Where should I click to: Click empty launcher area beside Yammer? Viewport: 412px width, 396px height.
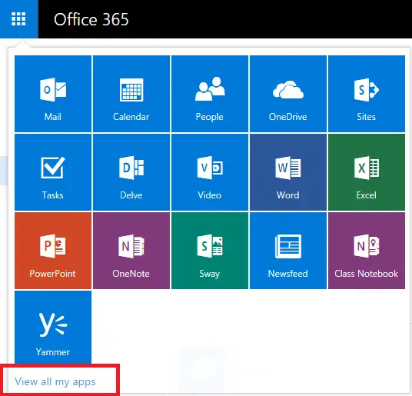tap(248, 327)
